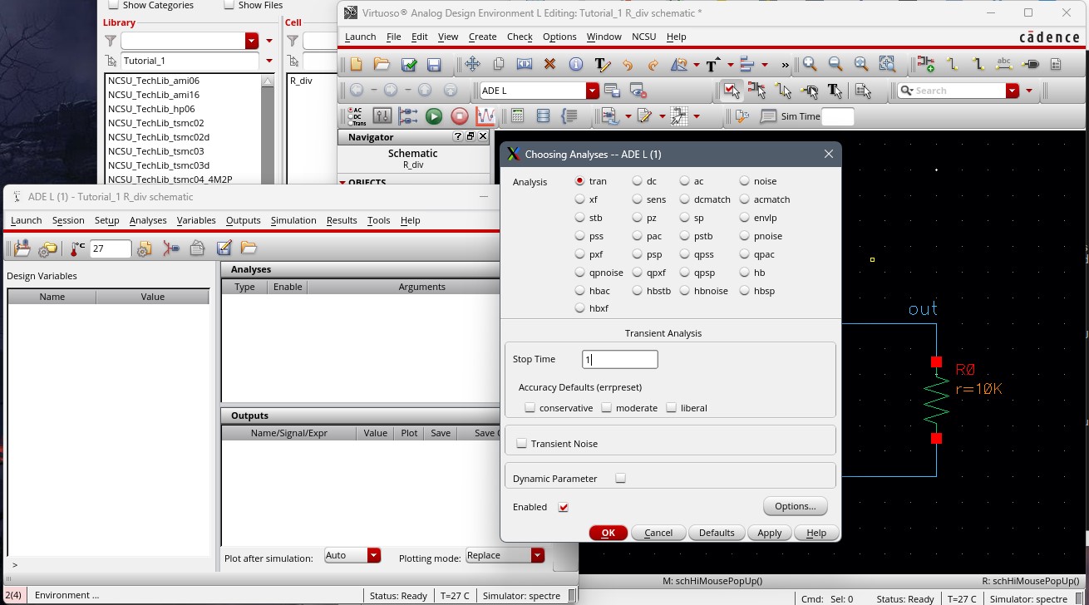Click the AC DC Trans Choose Analyses icon

pos(357,116)
